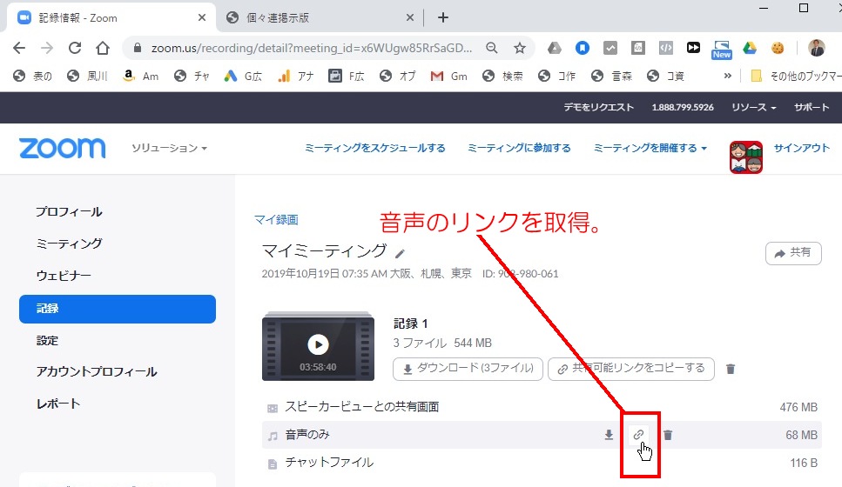The height and width of the screenshot is (487, 842).
Task: Delete the audio only file
Action: [668, 435]
